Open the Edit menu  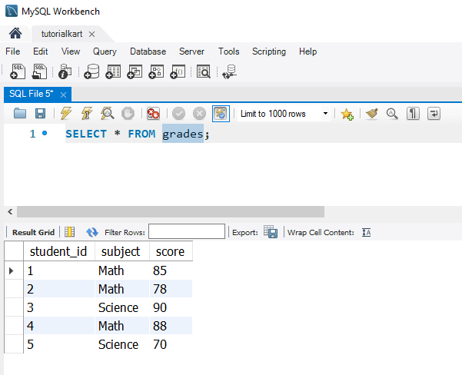coord(41,51)
